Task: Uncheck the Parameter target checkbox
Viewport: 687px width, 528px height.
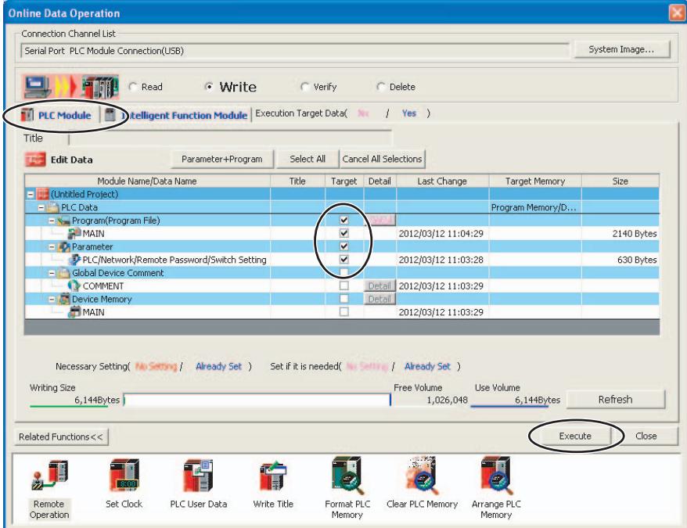Action: coord(344,246)
